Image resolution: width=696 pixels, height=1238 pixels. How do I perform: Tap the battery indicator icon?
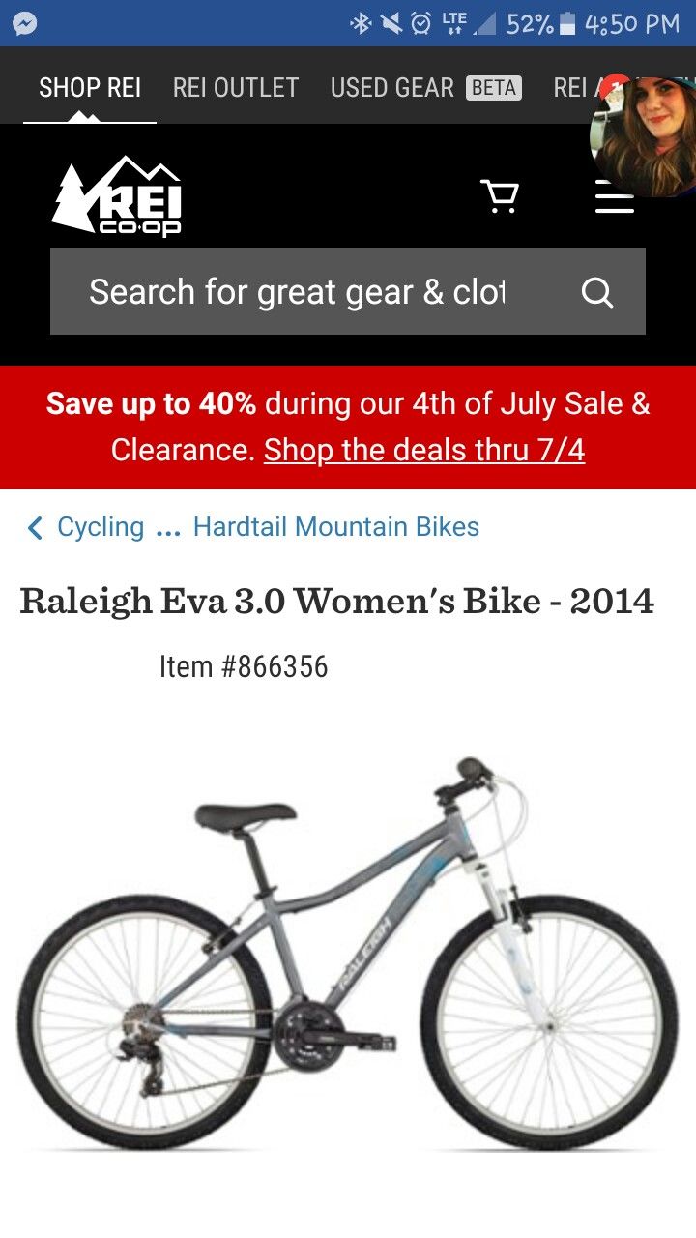pyautogui.click(x=567, y=23)
